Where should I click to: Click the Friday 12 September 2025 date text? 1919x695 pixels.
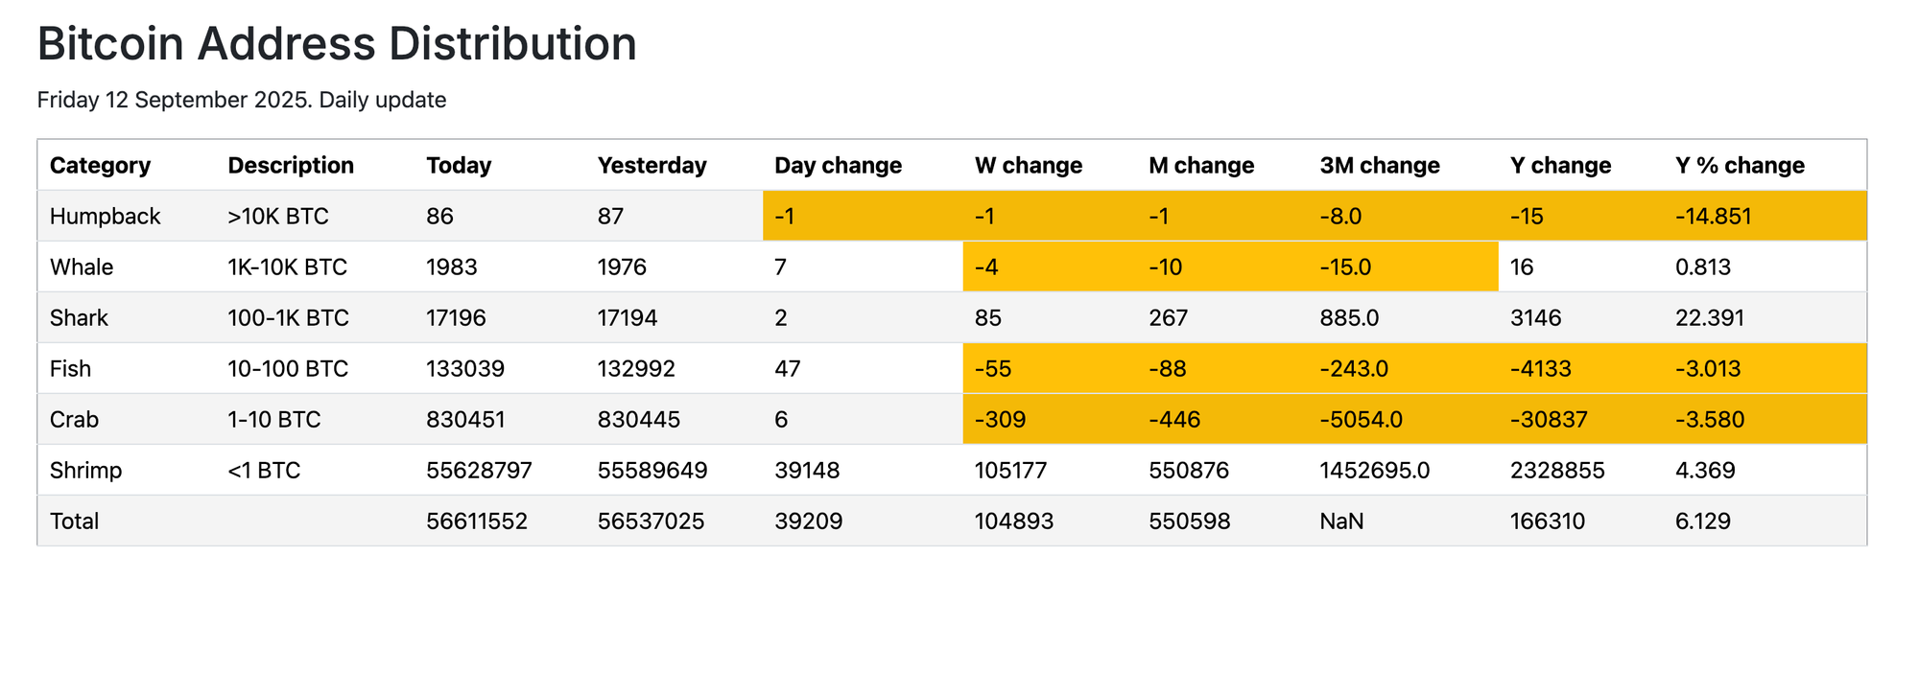coord(174,100)
